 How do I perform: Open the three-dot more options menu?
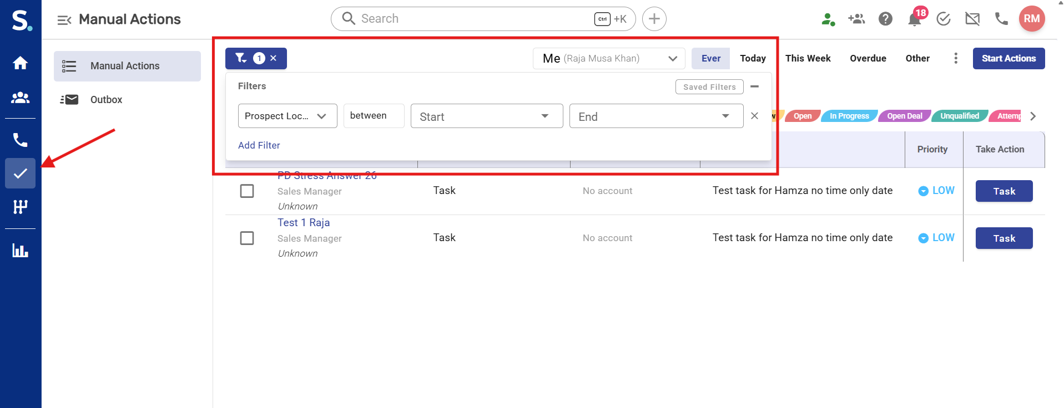(956, 58)
